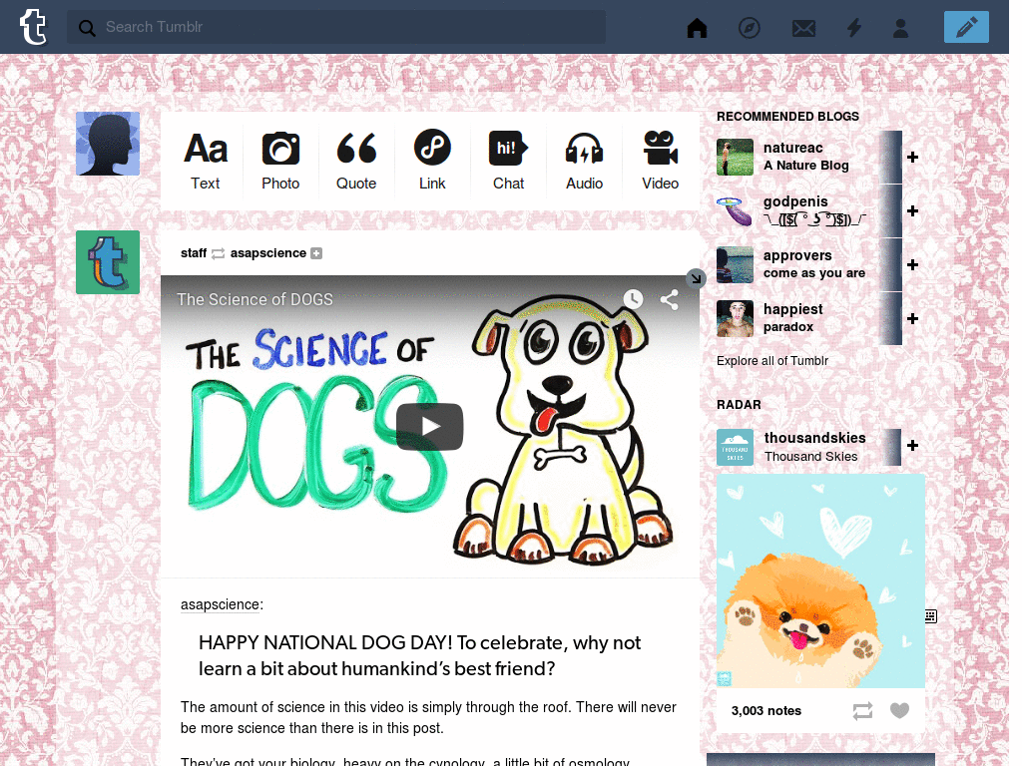Create a new Chat post

pyautogui.click(x=508, y=161)
